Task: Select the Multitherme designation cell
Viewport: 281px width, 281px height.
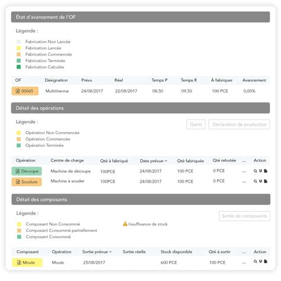Action: [57, 91]
